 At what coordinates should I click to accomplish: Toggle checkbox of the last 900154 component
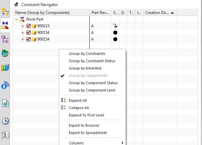(29, 39)
